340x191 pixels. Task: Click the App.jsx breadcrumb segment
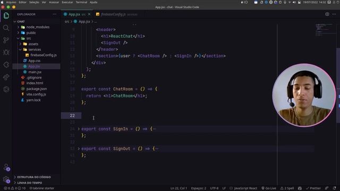84,21
